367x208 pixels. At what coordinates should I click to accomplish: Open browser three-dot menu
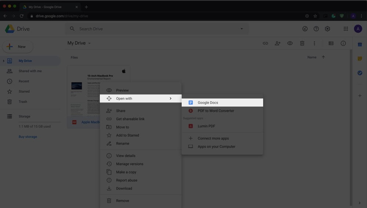click(361, 16)
